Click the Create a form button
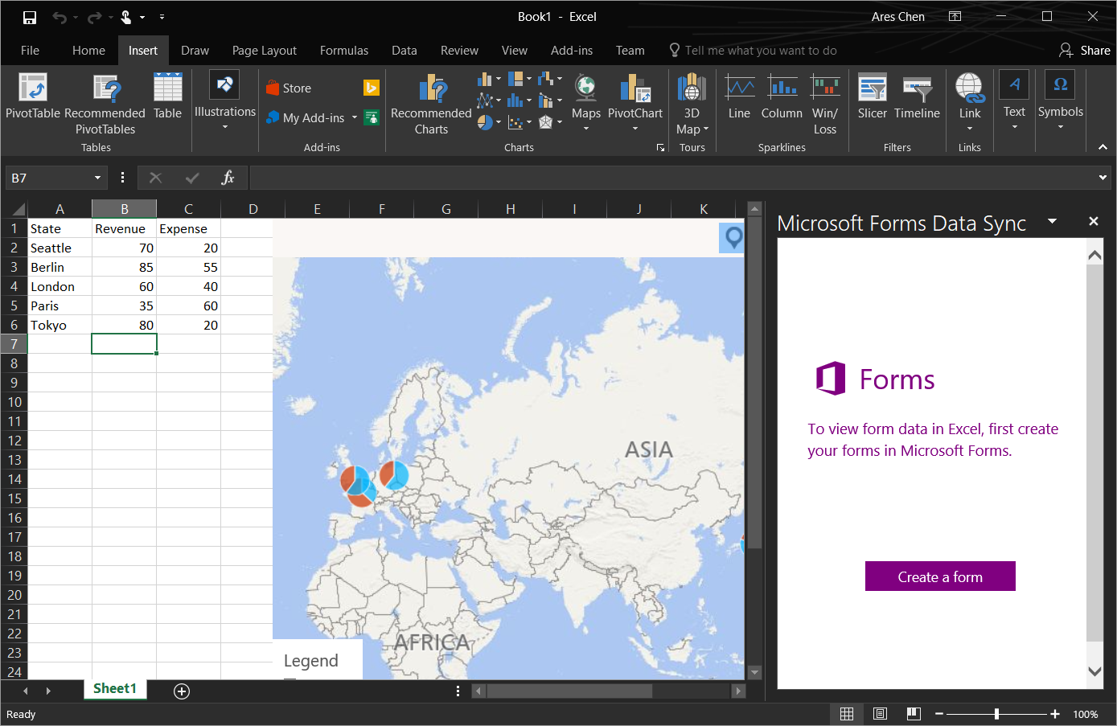The image size is (1117, 726). [x=940, y=576]
